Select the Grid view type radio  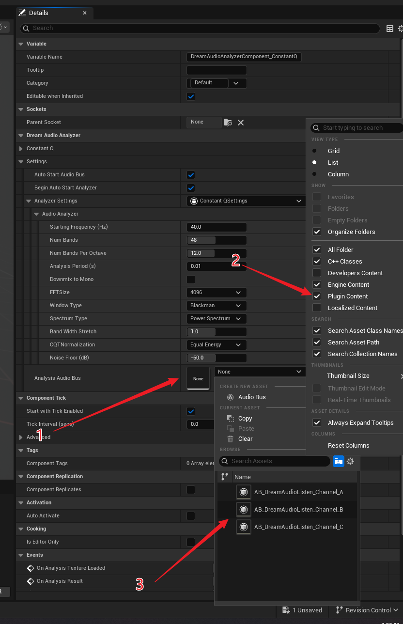(x=314, y=151)
